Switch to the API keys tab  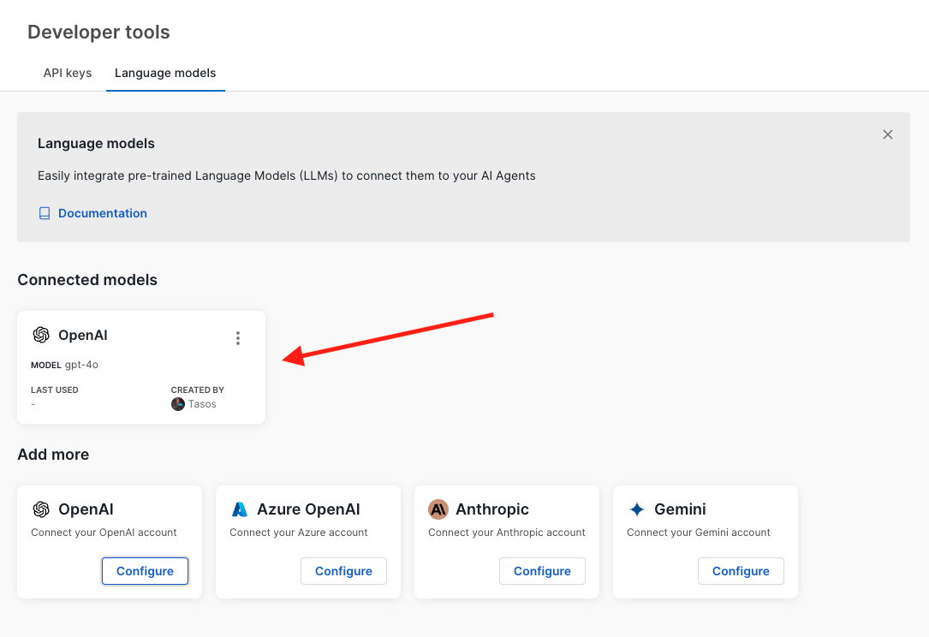68,73
